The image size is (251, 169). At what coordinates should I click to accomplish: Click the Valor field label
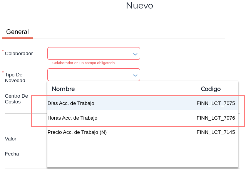[x=11, y=139]
